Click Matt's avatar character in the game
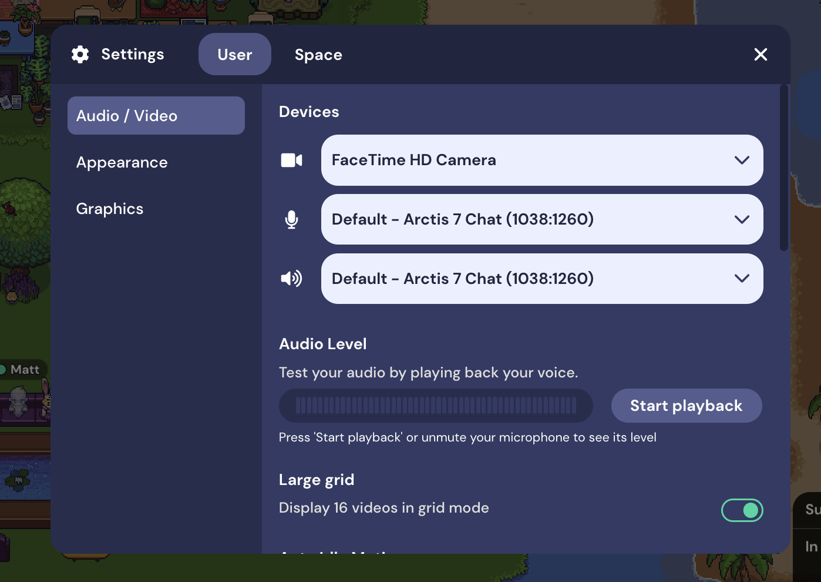Viewport: 821px width, 582px height. (19, 401)
